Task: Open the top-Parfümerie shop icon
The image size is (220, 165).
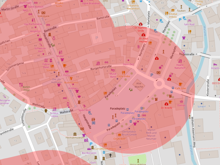Action: (33, 20)
